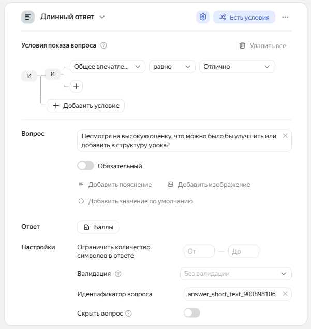Click help icon next to Условия показа вопроса
The image size is (311, 329).
[103, 45]
